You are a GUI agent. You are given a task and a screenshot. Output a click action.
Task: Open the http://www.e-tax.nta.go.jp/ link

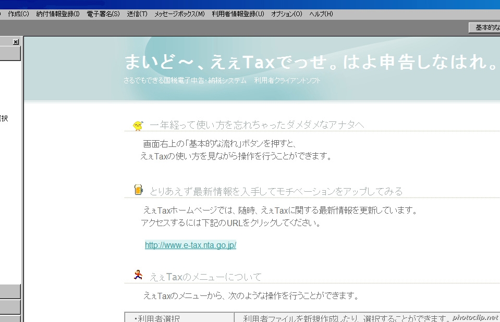pyautogui.click(x=190, y=245)
